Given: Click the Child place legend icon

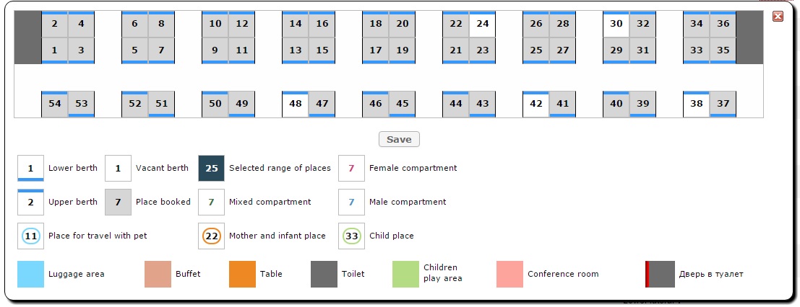Looking at the screenshot, I should (x=351, y=236).
